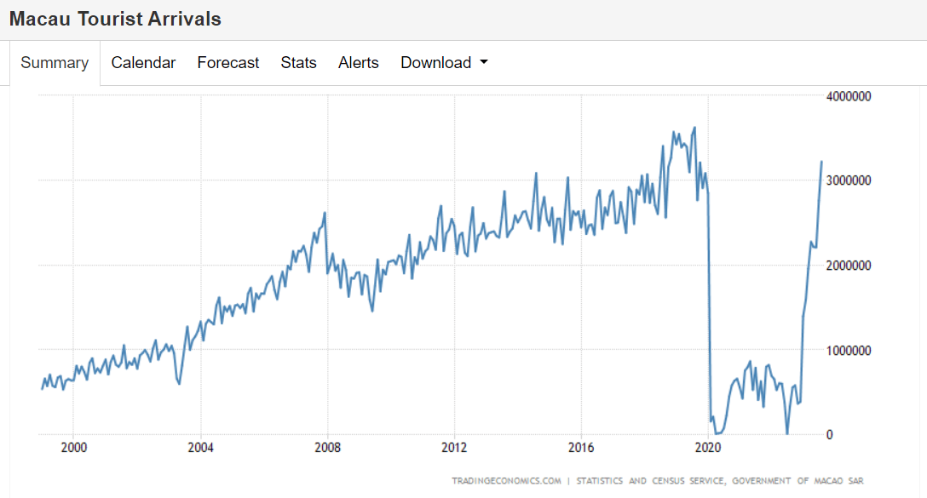
Task: Go to the Alerts tab
Action: [358, 63]
